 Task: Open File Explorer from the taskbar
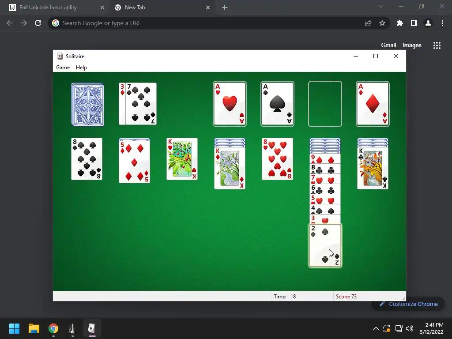[34, 328]
